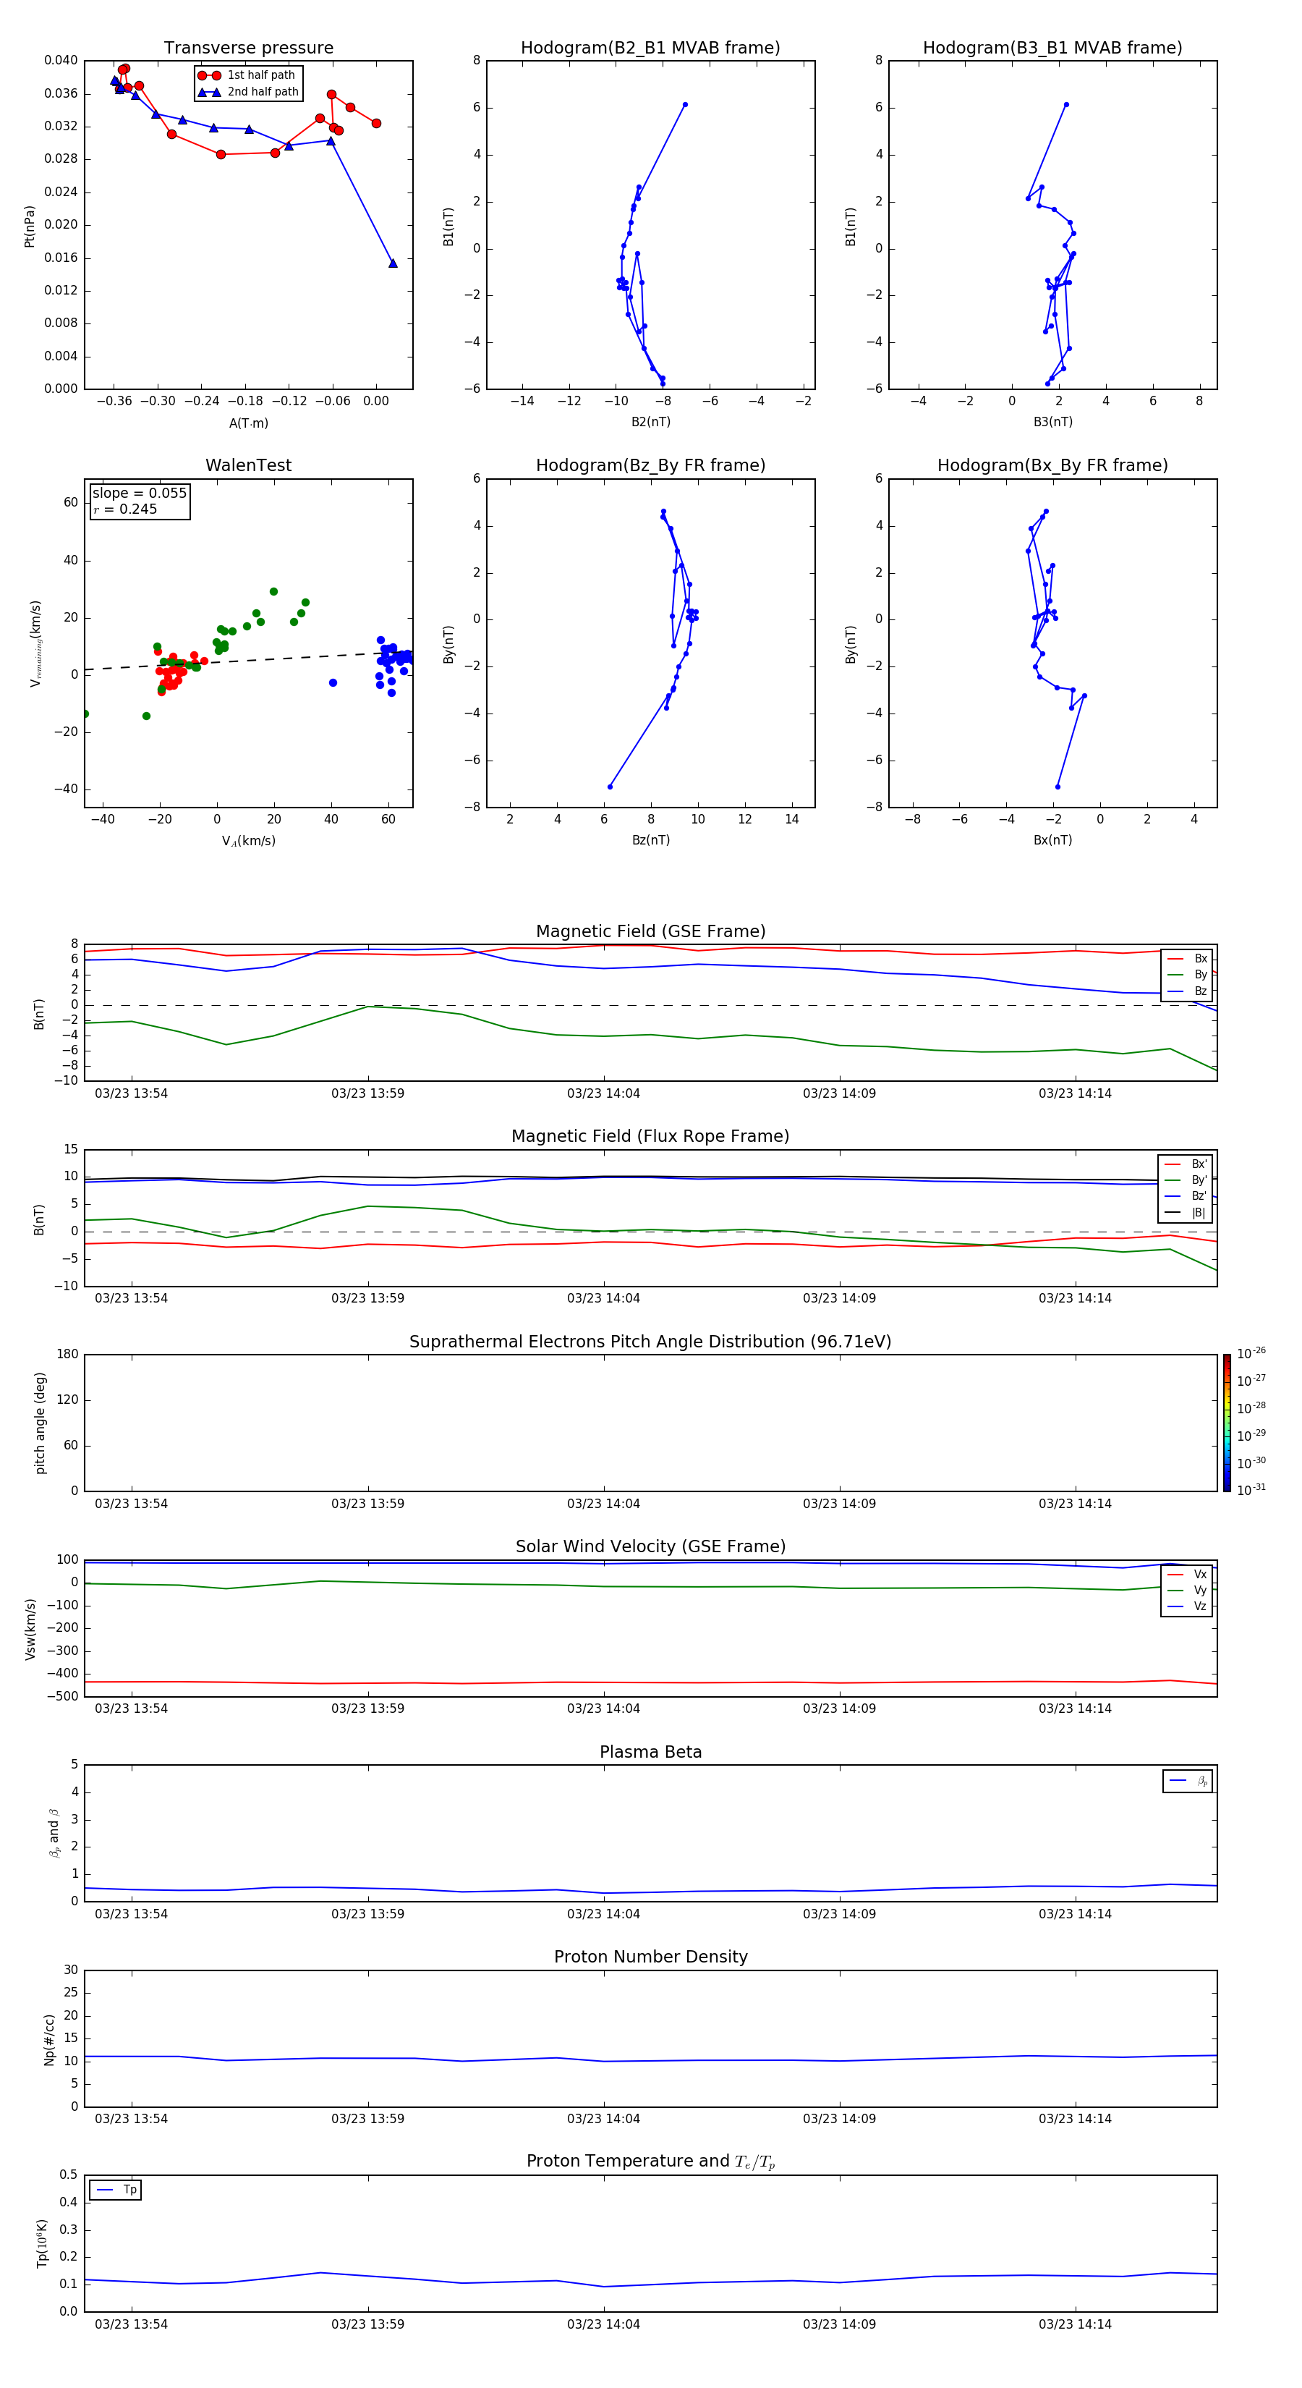Click the 03/23 13:59 tick under Proton Temperature panel

coord(368,2324)
